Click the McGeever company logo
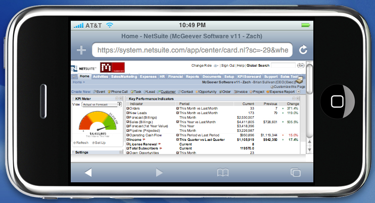This screenshot has height=203, width=375. click(112, 67)
